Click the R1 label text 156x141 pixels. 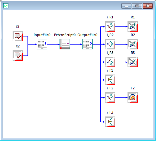(x=133, y=17)
